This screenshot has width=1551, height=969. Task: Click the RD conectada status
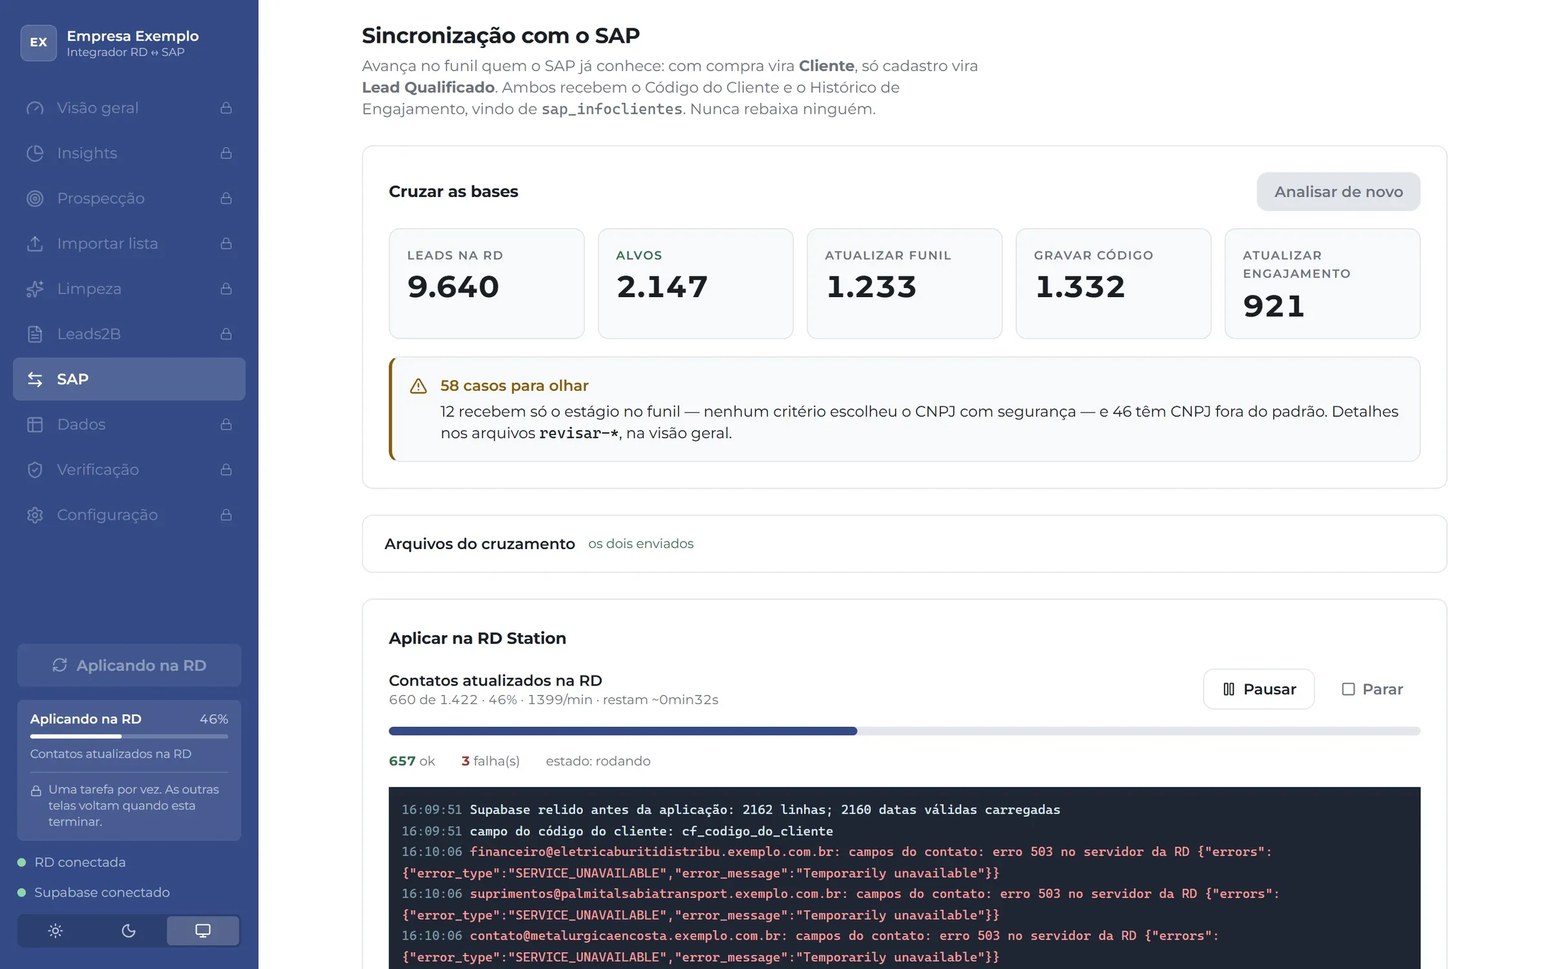point(72,862)
